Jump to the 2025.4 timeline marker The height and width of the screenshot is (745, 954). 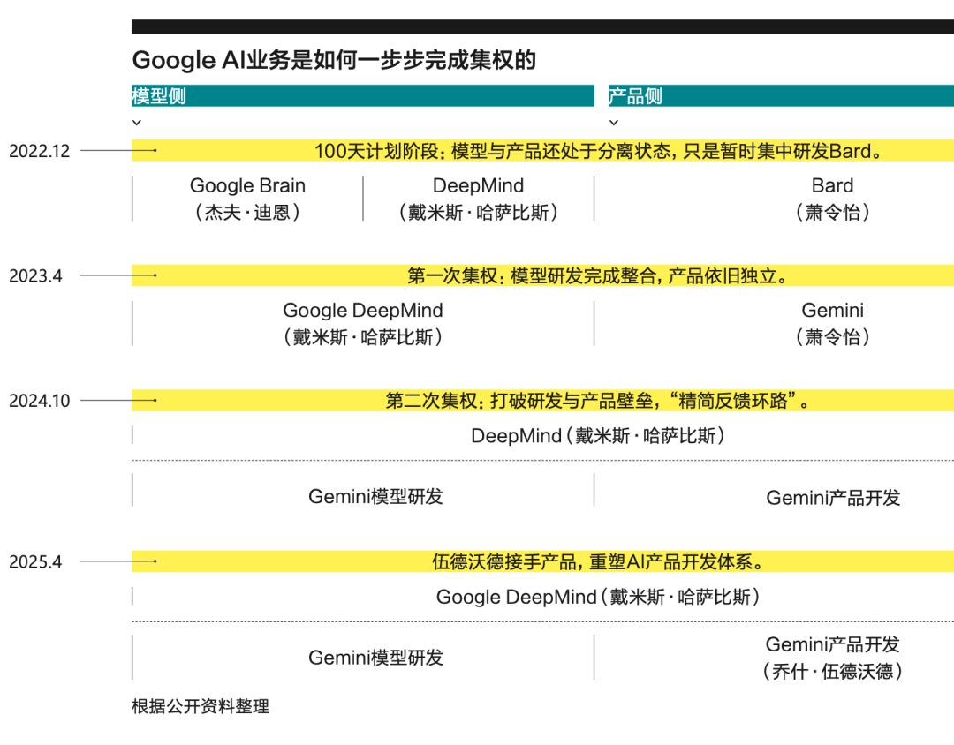click(x=36, y=561)
